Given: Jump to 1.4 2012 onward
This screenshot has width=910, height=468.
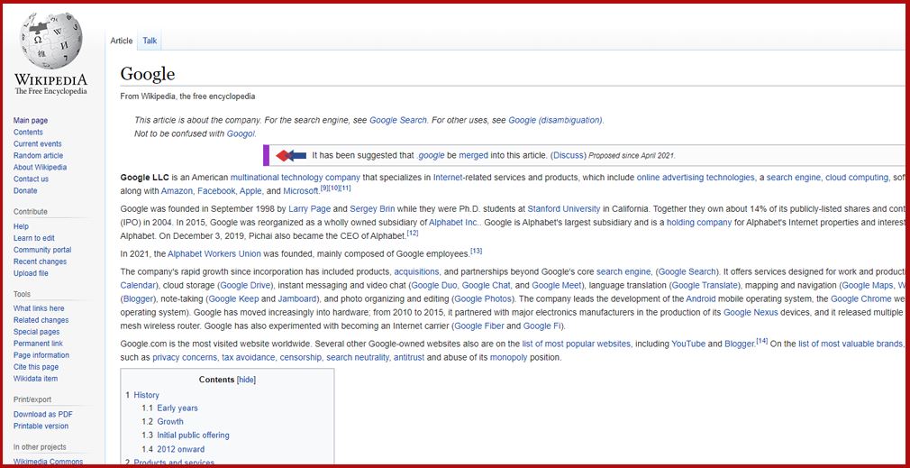Looking at the screenshot, I should (180, 449).
